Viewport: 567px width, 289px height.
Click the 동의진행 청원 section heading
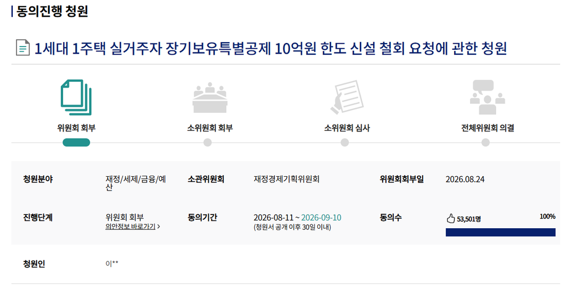(53, 11)
